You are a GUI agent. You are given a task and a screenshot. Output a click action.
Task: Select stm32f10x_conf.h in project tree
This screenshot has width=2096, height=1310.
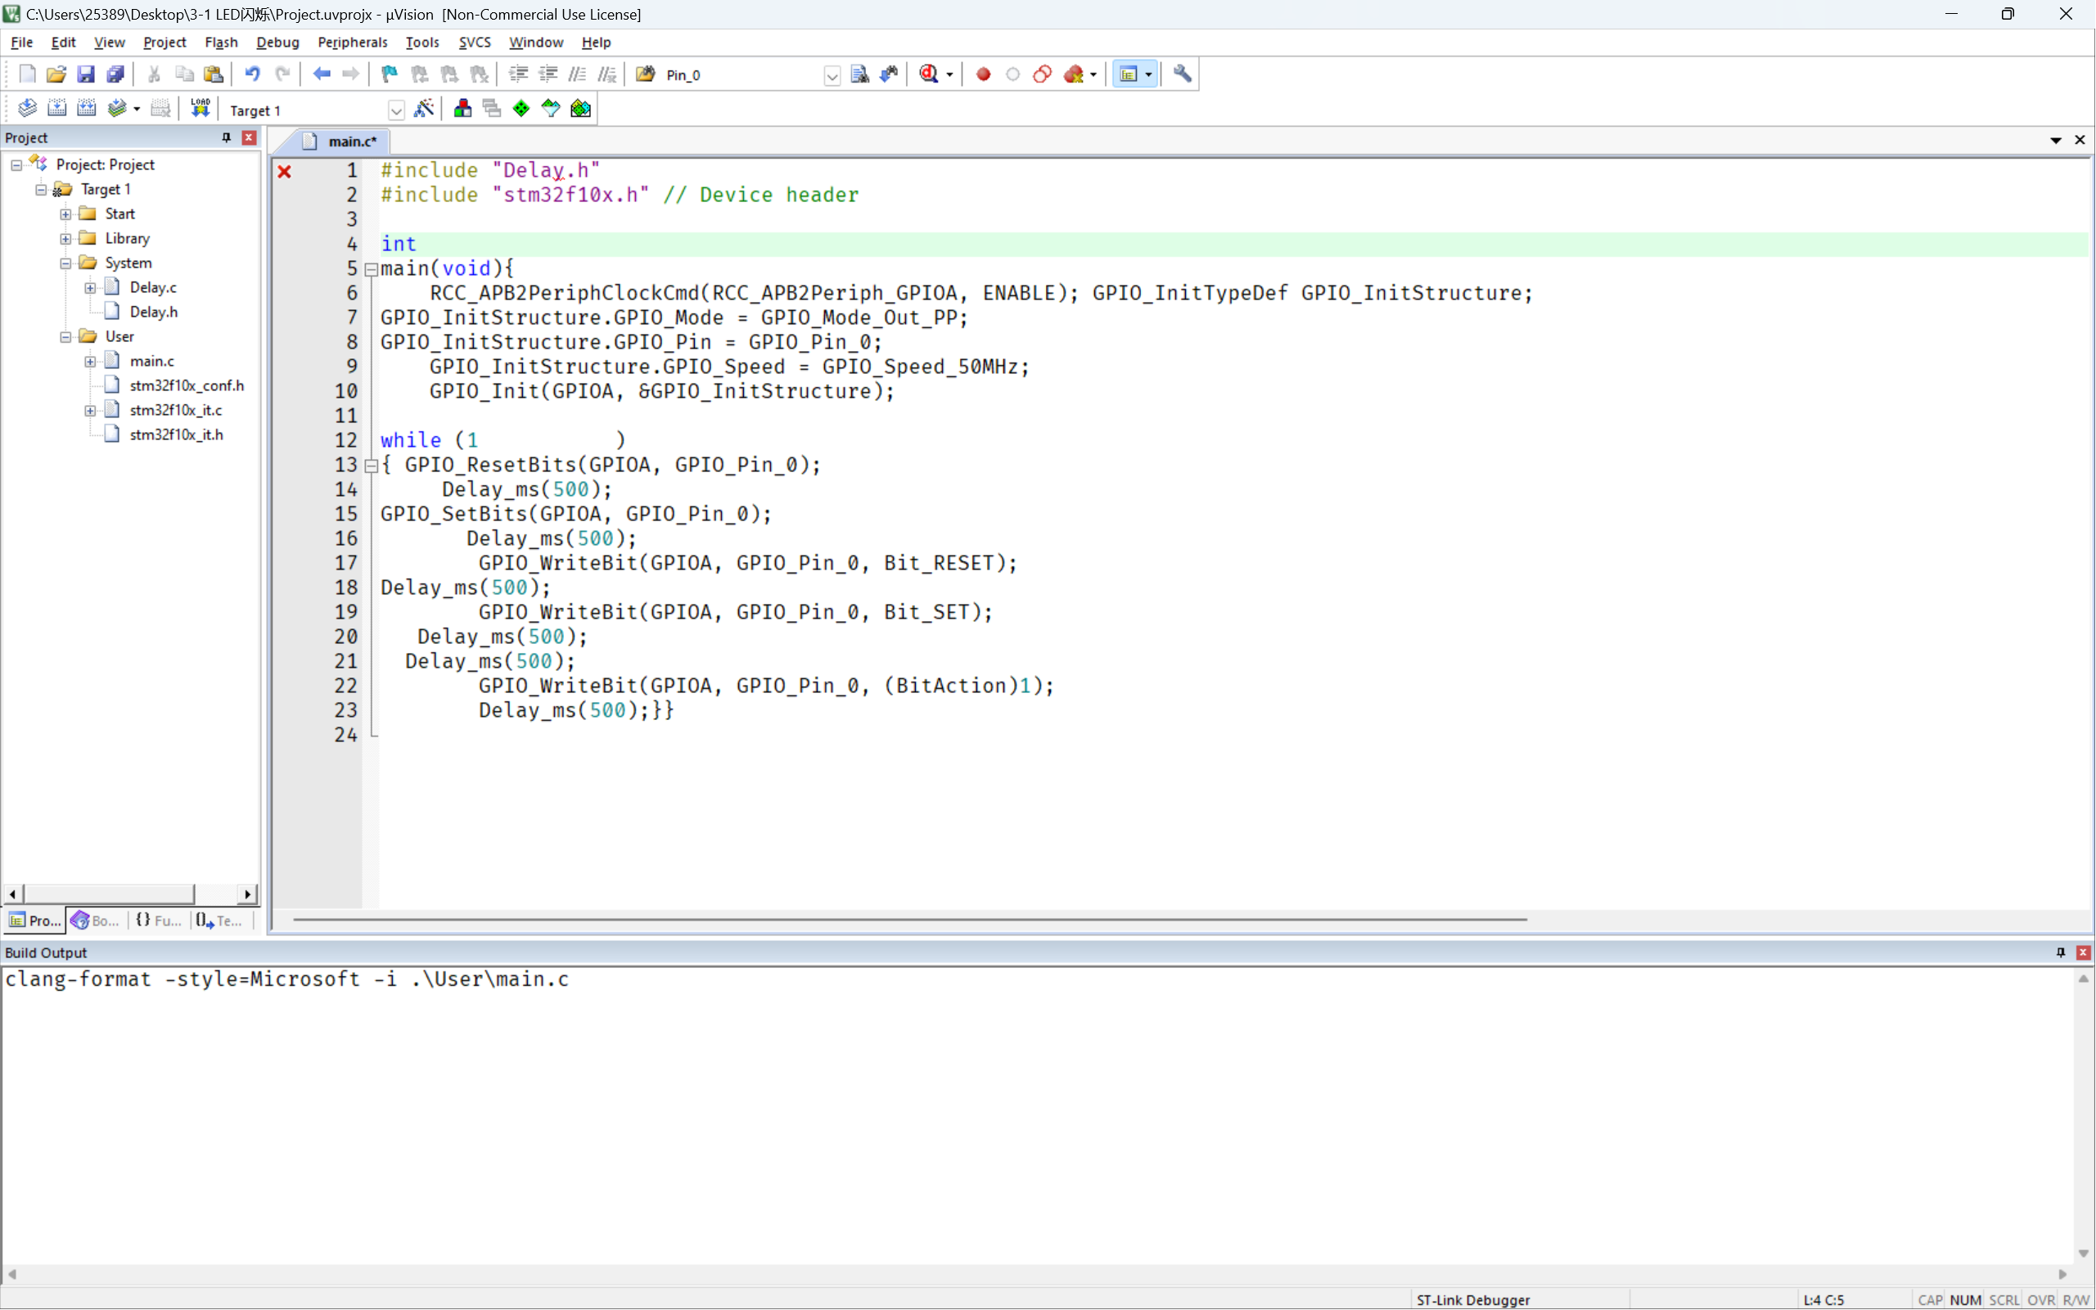pos(187,385)
